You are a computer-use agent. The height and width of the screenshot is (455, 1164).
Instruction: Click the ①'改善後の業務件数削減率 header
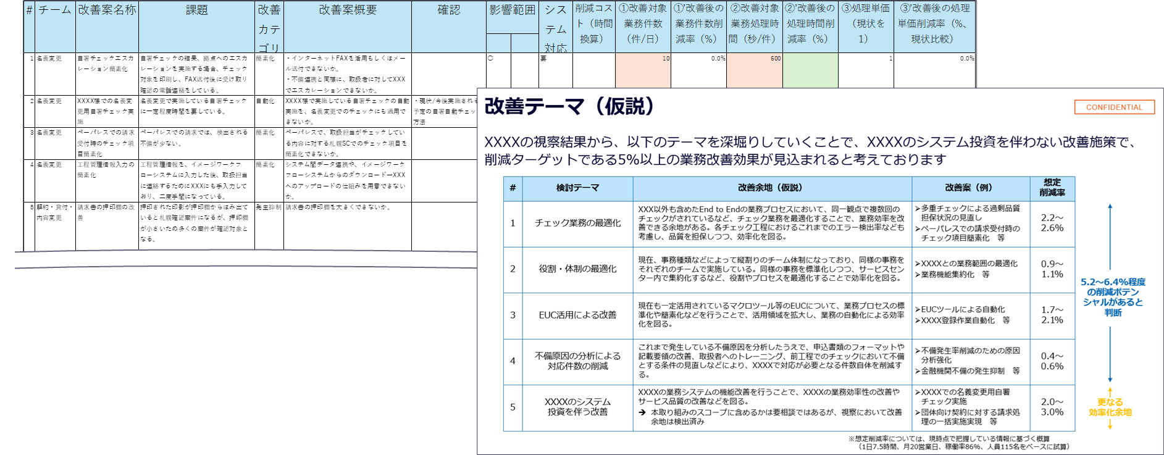[698, 27]
